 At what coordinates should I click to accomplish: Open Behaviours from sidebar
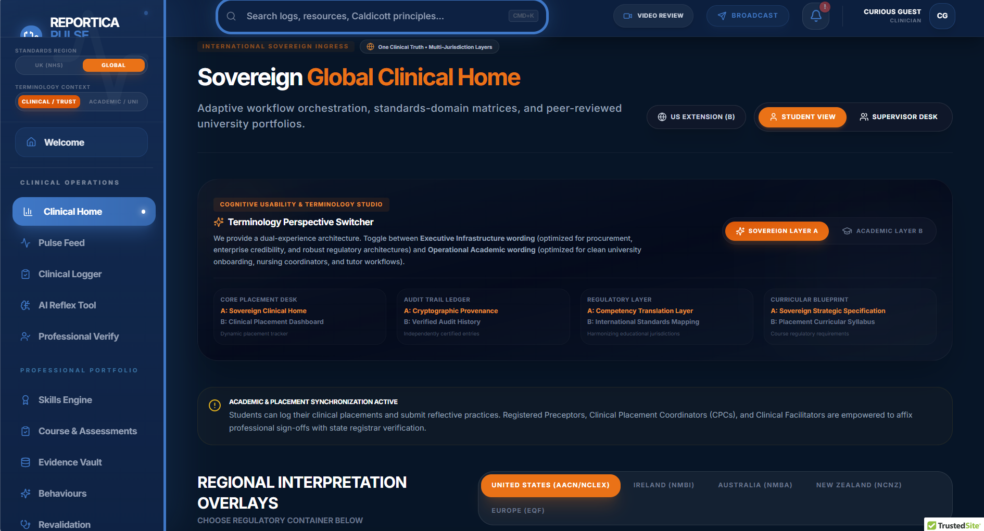pos(84,494)
